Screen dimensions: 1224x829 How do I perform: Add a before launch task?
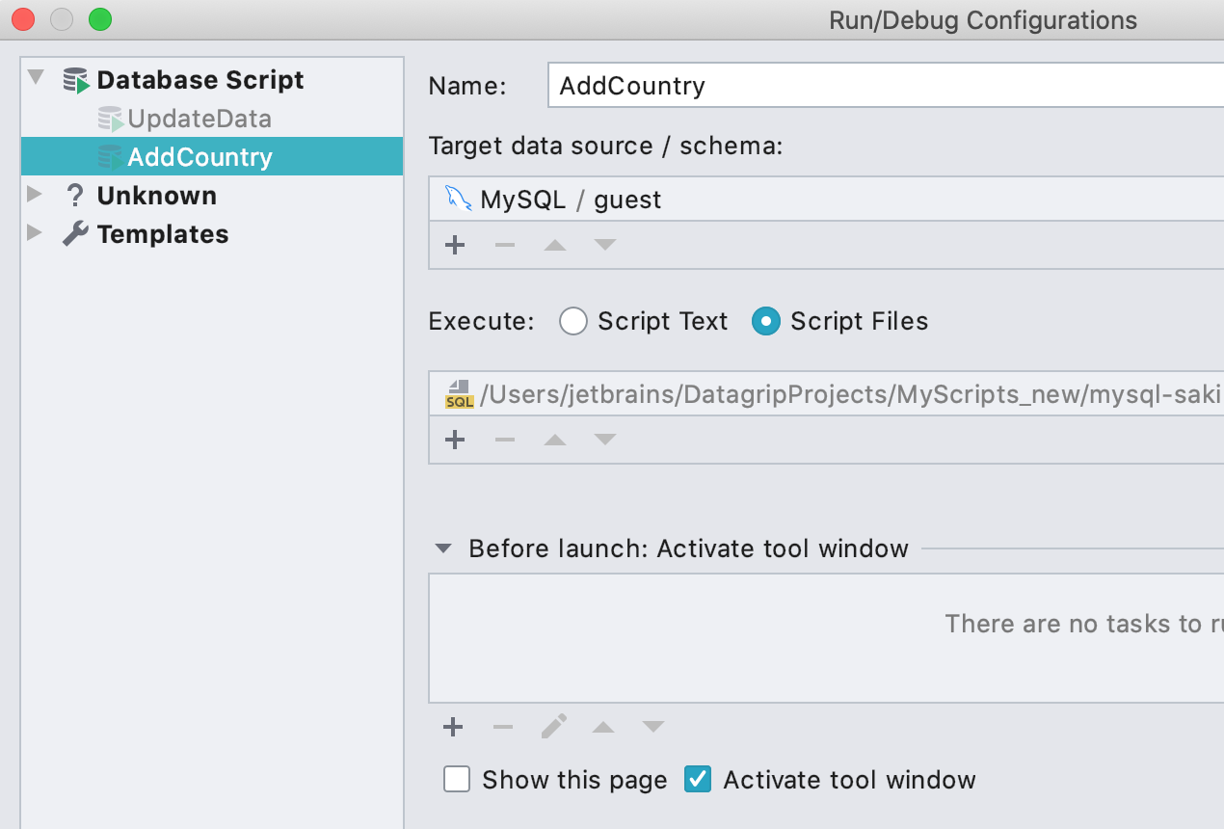pos(453,727)
